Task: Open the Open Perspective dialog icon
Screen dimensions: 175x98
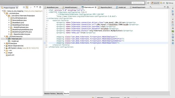Action: coord(148,3)
